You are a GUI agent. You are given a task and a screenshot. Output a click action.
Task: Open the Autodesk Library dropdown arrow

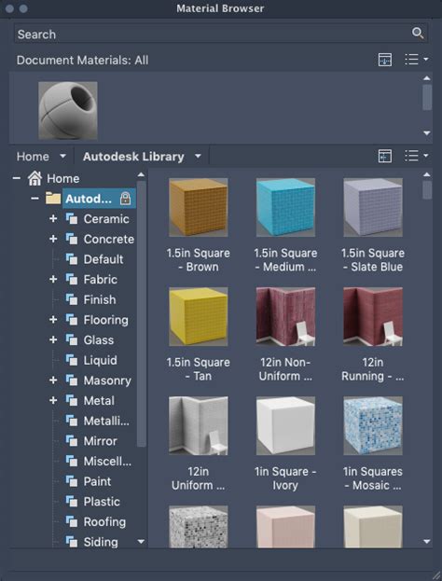click(199, 157)
